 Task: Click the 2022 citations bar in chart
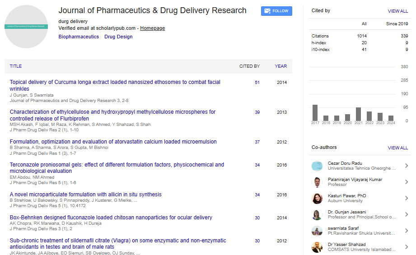pos(369,116)
